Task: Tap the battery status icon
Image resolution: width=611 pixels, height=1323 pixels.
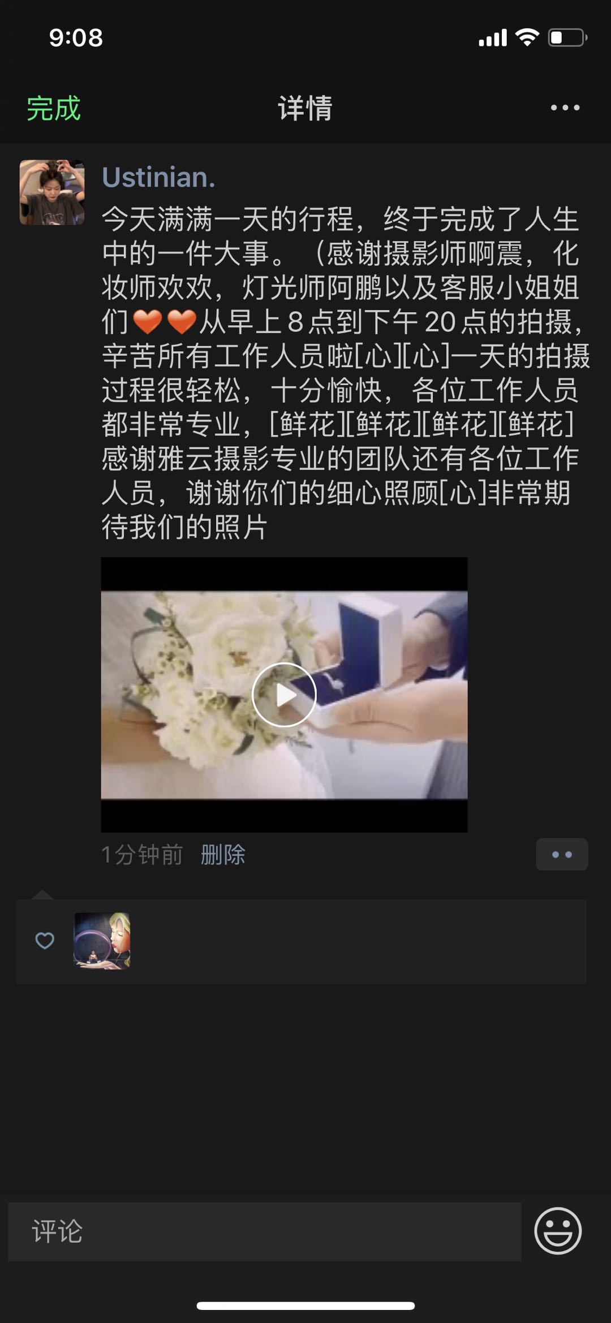Action: [567, 37]
